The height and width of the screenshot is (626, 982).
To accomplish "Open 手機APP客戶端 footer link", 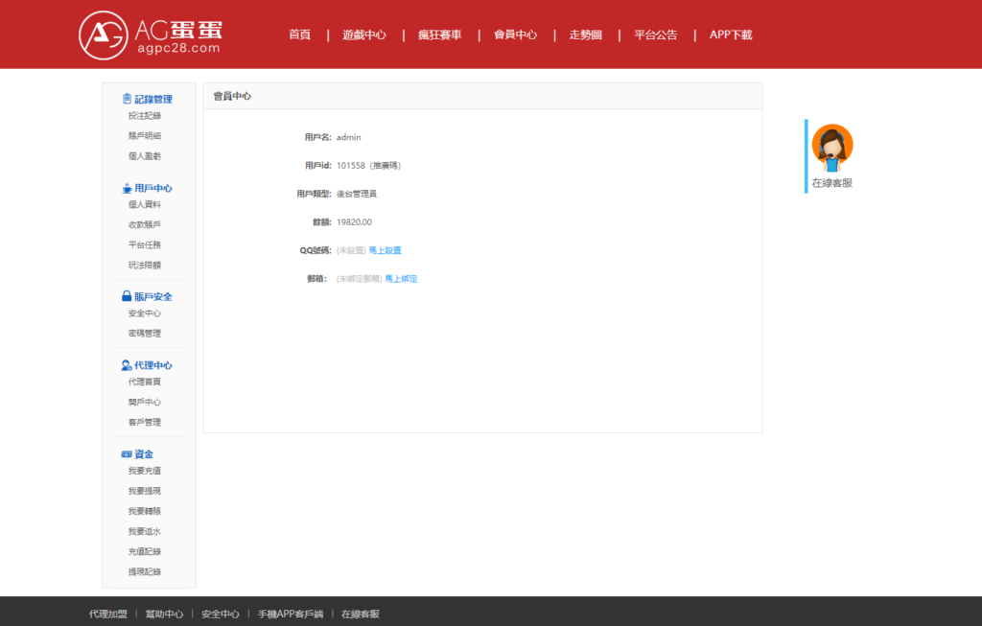I will 290,614.
